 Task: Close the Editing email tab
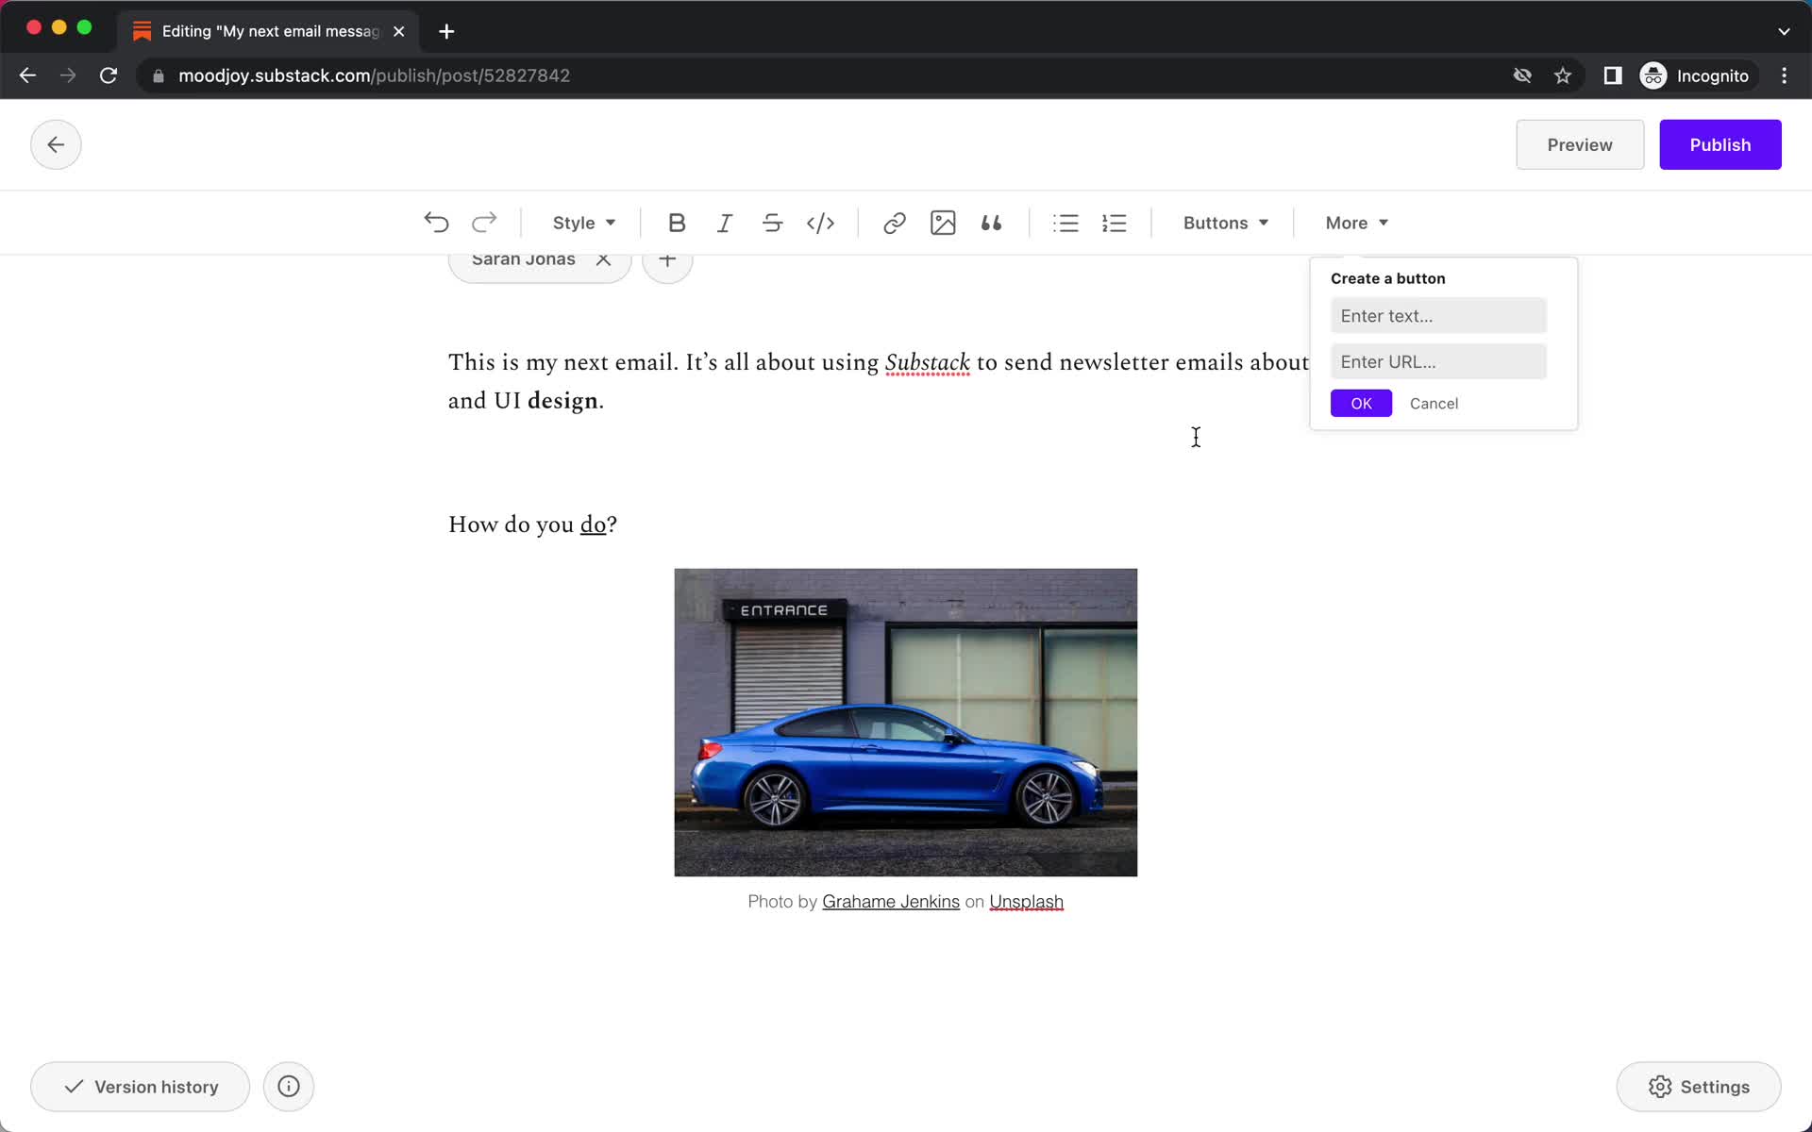399,31
